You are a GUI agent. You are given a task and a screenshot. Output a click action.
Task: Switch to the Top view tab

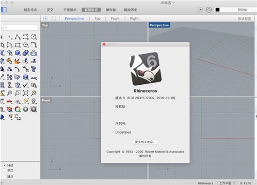(x=98, y=18)
